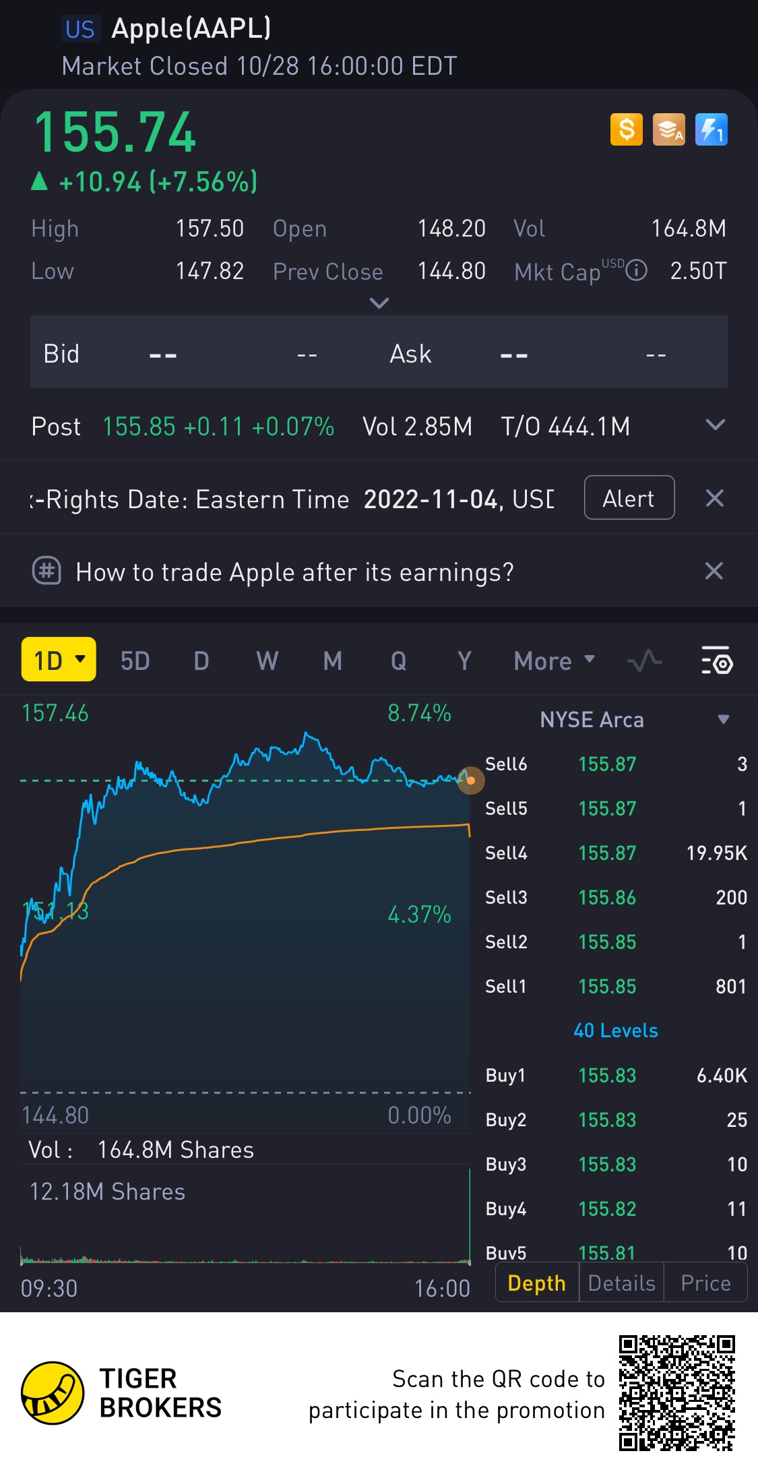758x1474 pixels.
Task: Select the Depth tab
Action: pos(537,1283)
